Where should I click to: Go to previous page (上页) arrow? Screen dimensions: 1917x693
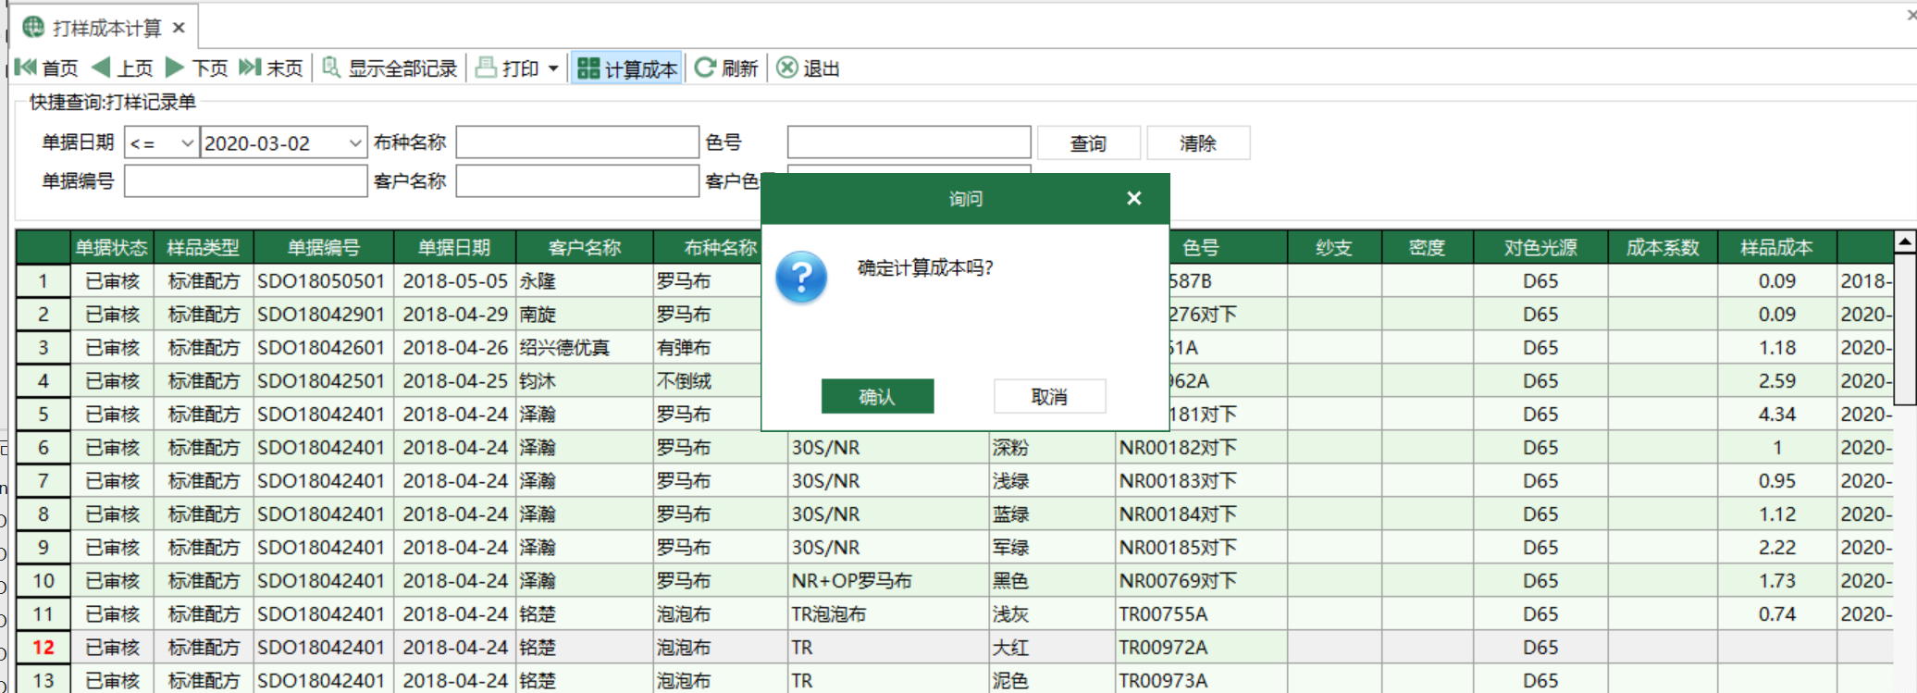click(101, 68)
